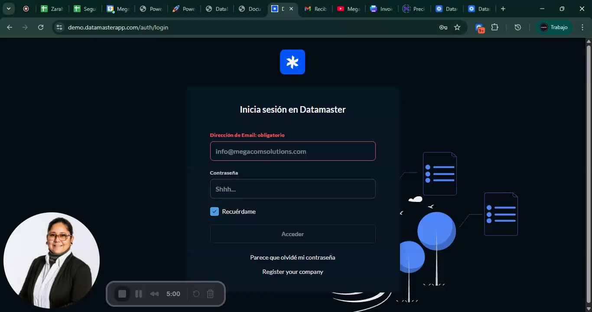Switch to the Mega calendar tab
592x312 pixels.
(118, 9)
